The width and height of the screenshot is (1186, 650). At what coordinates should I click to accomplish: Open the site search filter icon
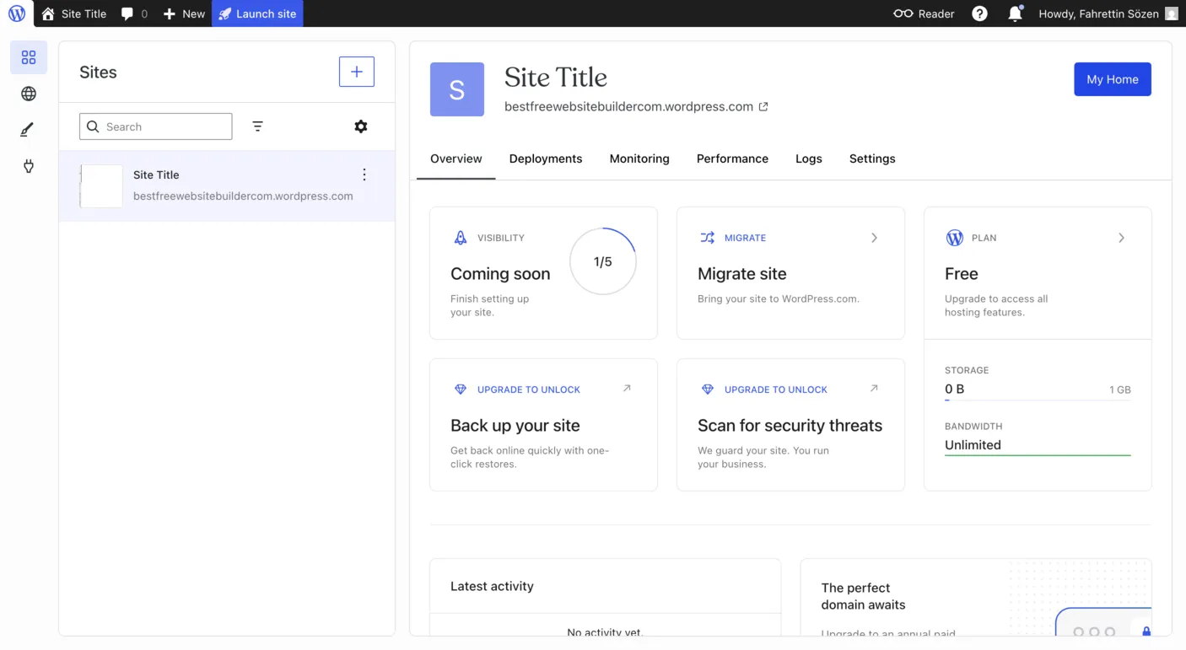click(x=257, y=126)
